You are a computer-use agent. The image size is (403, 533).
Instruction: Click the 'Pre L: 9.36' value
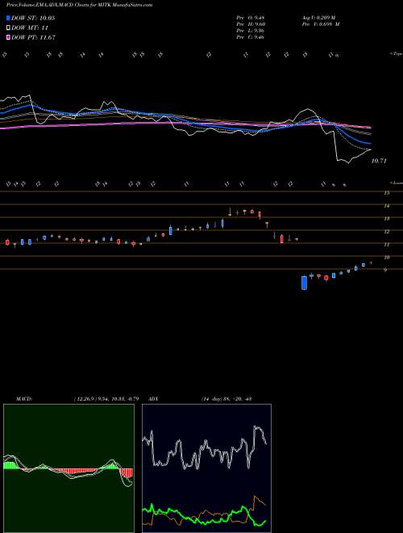pos(251,31)
